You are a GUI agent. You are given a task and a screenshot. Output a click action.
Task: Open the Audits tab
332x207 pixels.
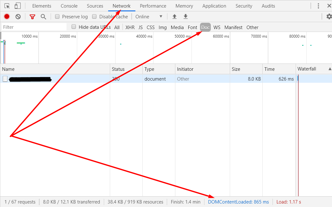(268, 6)
